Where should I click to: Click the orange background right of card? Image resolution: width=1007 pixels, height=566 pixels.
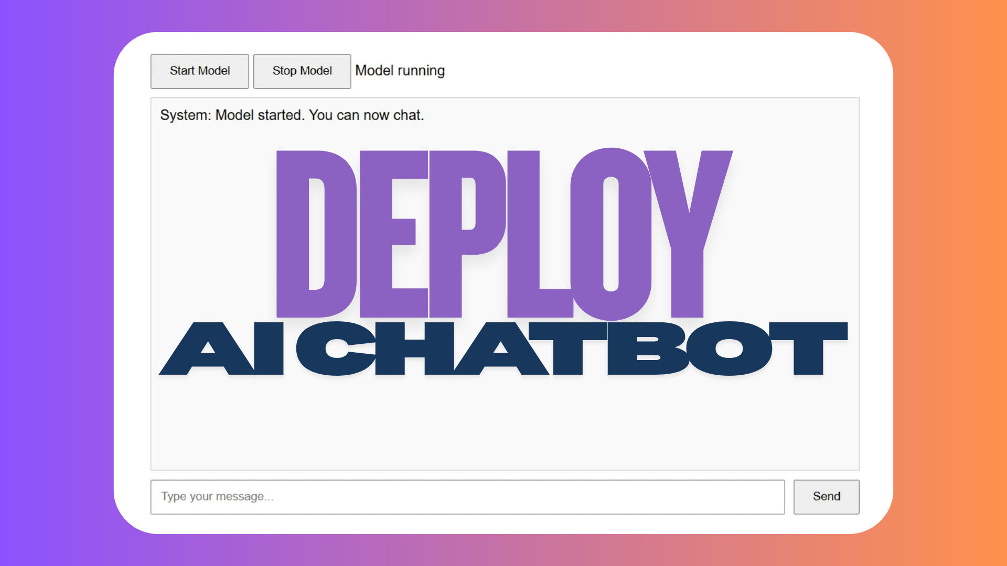pyautogui.click(x=949, y=283)
